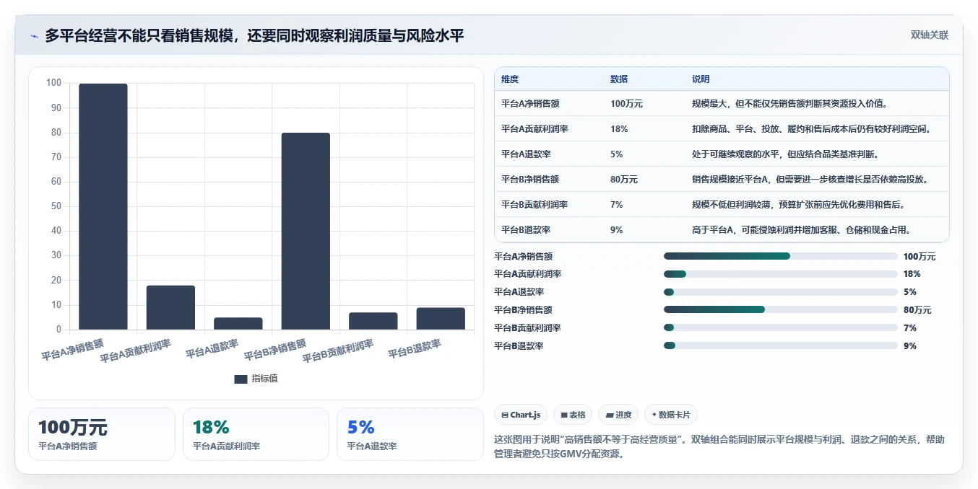
Task: Click the 平台B退款率 bar in chart
Action: 441,319
